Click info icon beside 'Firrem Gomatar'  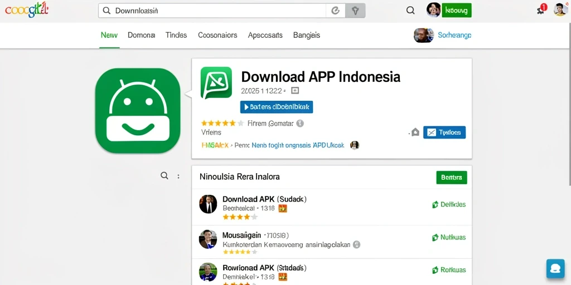(x=300, y=124)
